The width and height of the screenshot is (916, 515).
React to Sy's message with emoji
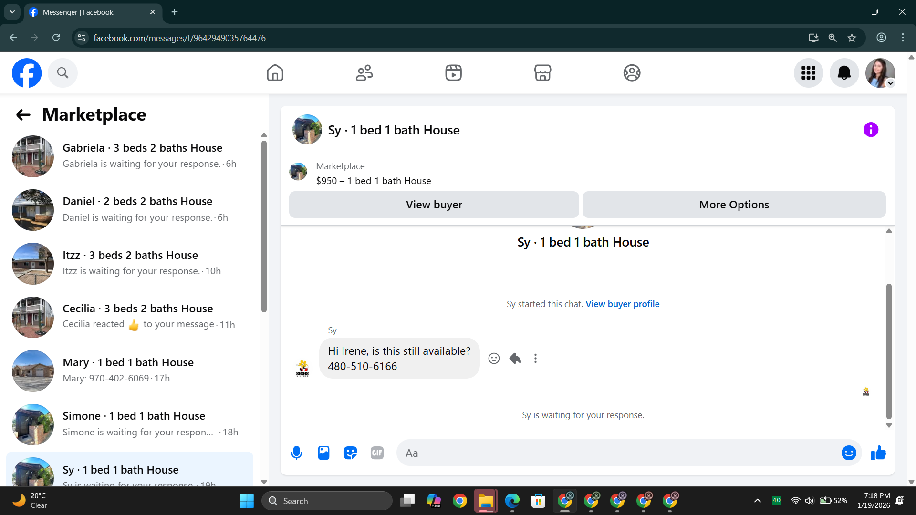(494, 359)
